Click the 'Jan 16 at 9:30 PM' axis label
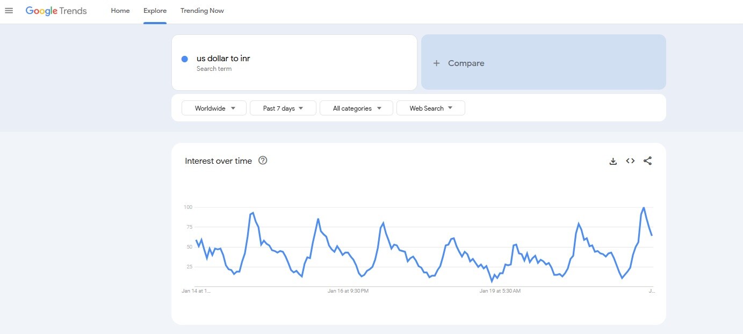This screenshot has width=743, height=334. [x=348, y=291]
